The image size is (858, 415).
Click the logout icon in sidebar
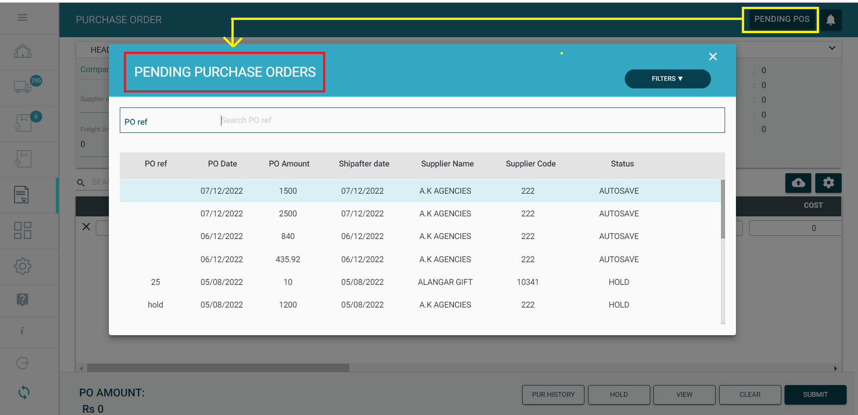(22, 363)
